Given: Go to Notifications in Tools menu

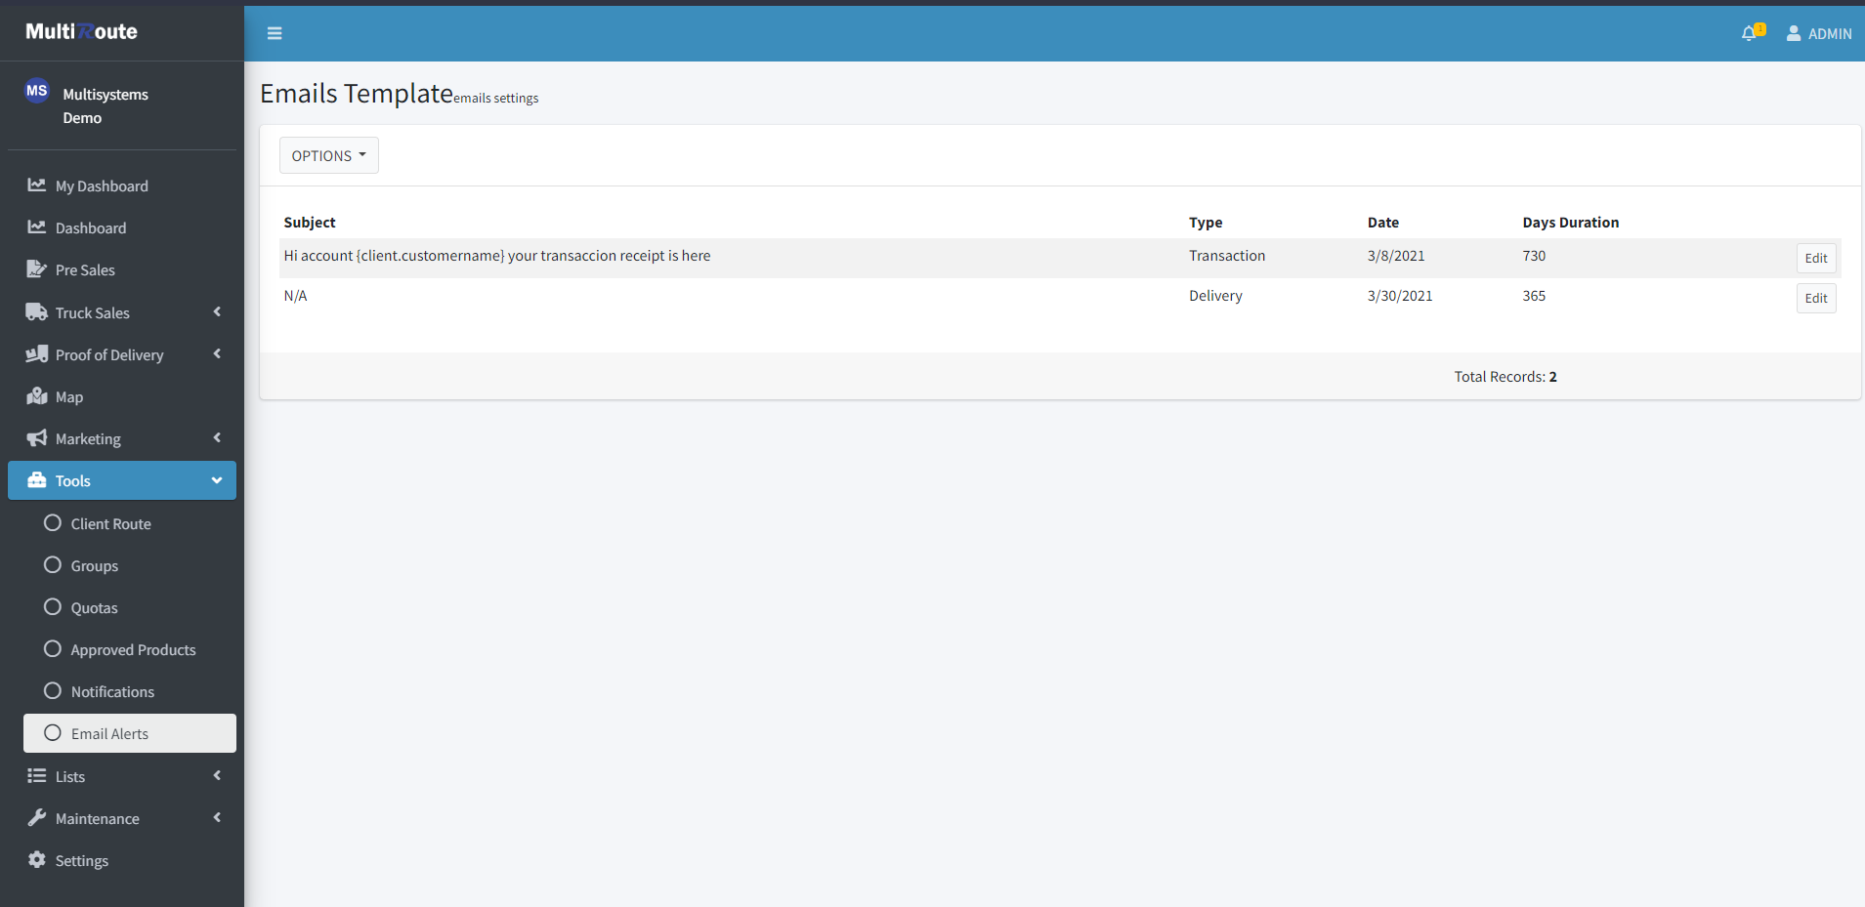Looking at the screenshot, I should [x=112, y=691].
